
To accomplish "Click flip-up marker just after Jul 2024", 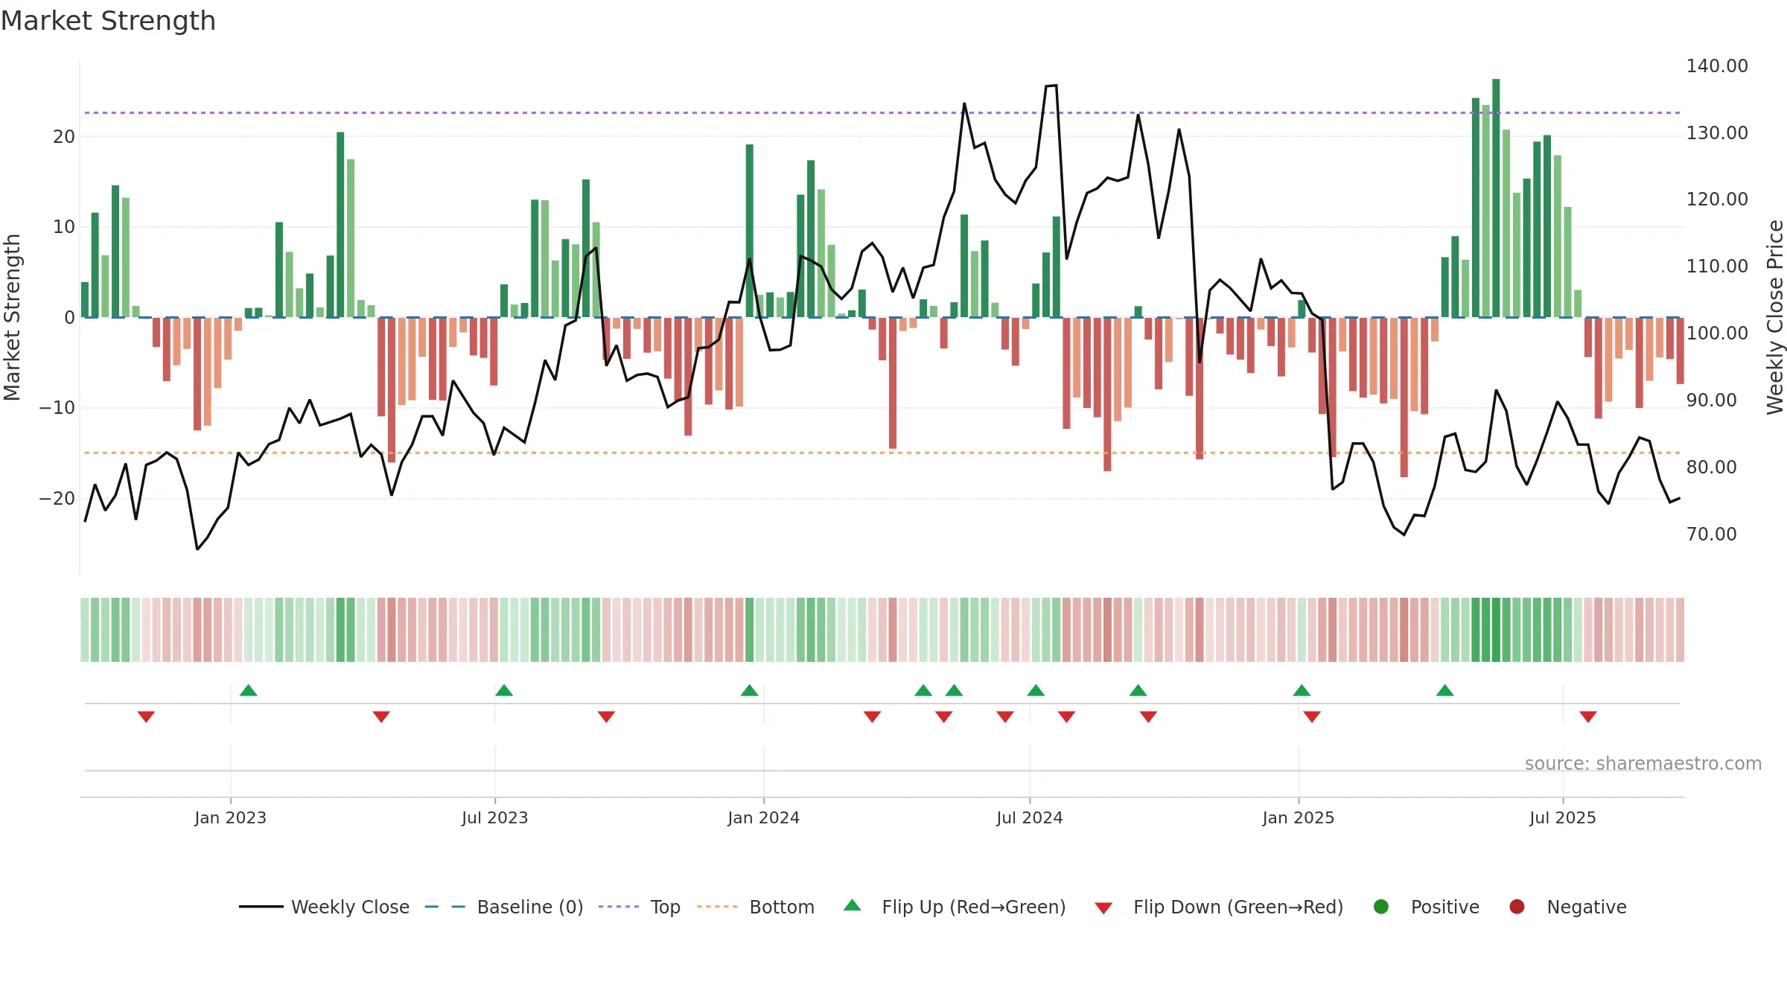I will 1036,690.
